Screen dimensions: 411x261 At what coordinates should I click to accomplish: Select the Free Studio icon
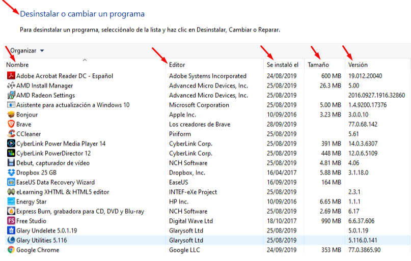tap(11, 221)
